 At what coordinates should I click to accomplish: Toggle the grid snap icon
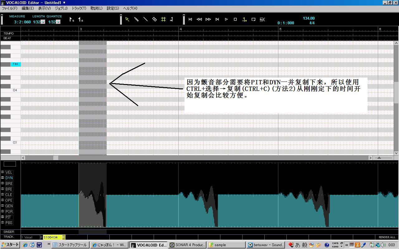(x=163, y=19)
